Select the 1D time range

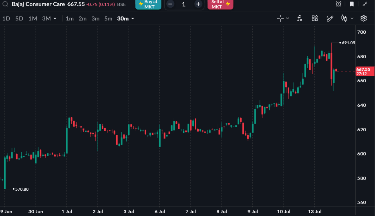pyautogui.click(x=6, y=18)
